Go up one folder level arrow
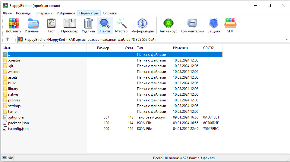This screenshot has height=162, width=290. click(x=8, y=39)
